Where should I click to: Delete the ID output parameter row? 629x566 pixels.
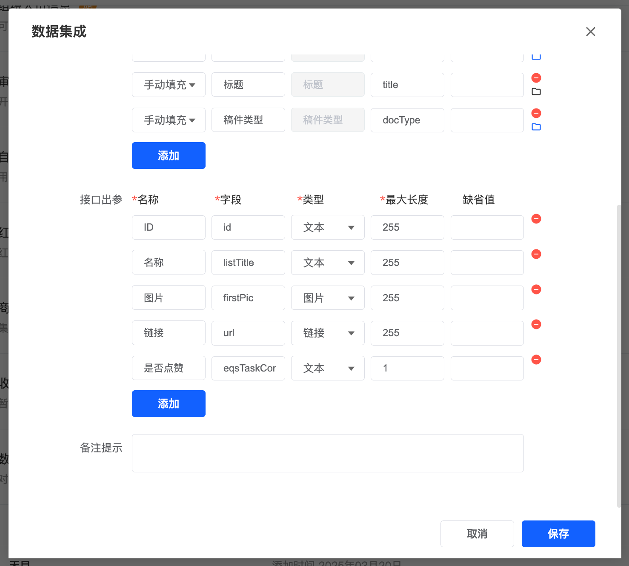point(536,219)
